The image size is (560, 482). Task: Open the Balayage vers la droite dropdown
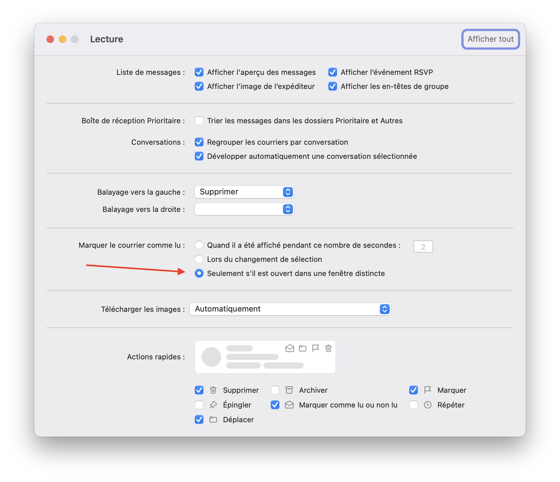coord(244,209)
